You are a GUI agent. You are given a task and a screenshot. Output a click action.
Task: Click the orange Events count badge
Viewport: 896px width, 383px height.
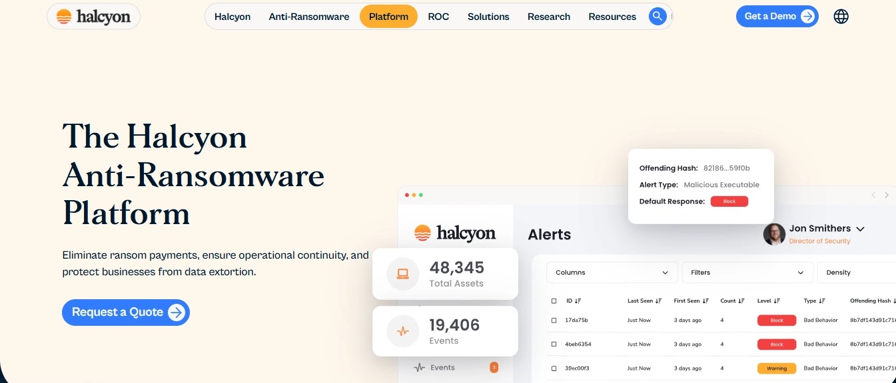coord(494,367)
